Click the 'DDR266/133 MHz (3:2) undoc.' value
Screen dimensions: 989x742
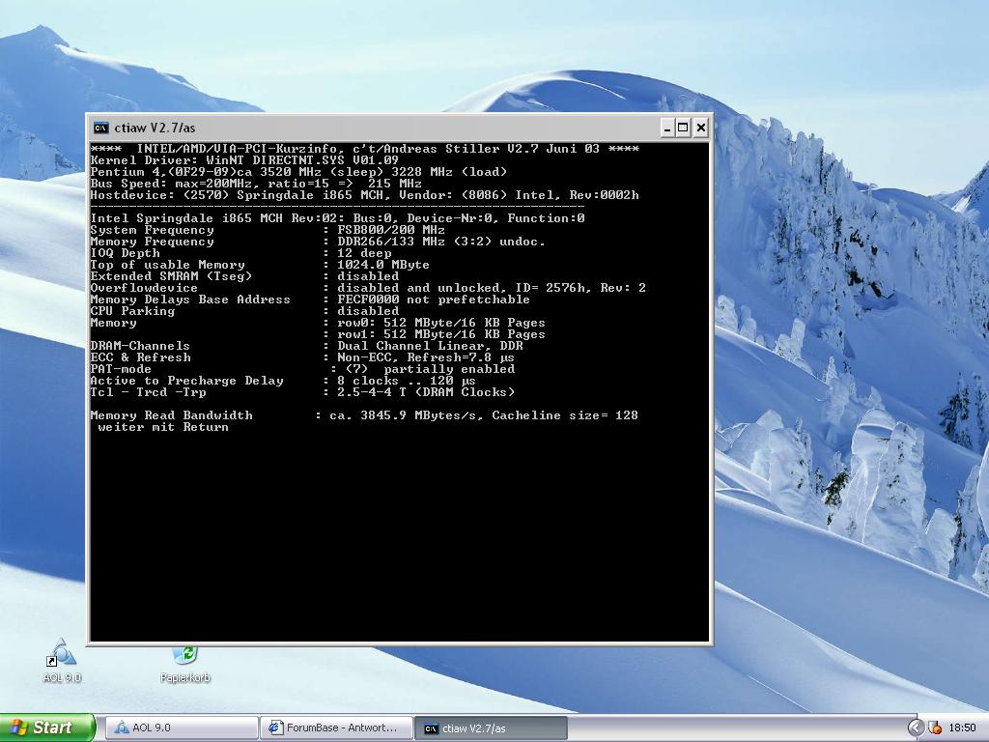(440, 242)
